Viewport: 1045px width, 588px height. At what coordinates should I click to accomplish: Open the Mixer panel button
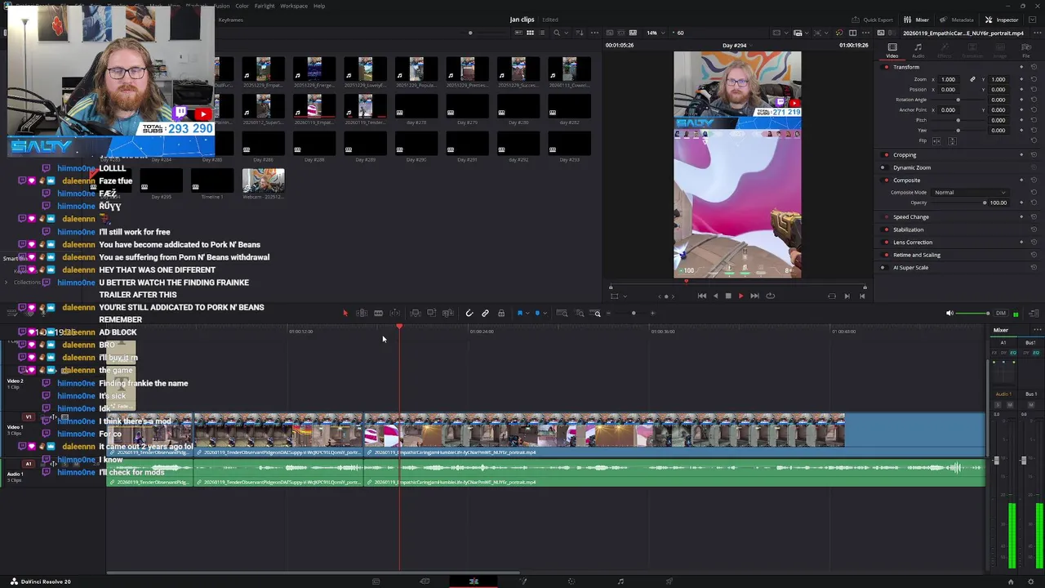(x=917, y=20)
